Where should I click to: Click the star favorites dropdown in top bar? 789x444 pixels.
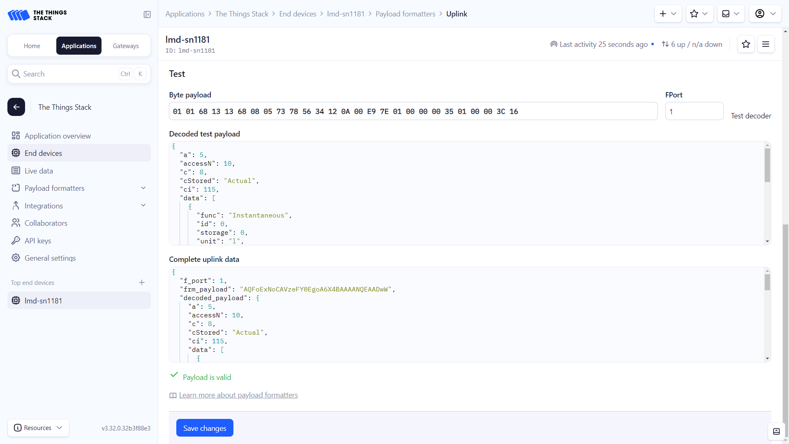[699, 14]
